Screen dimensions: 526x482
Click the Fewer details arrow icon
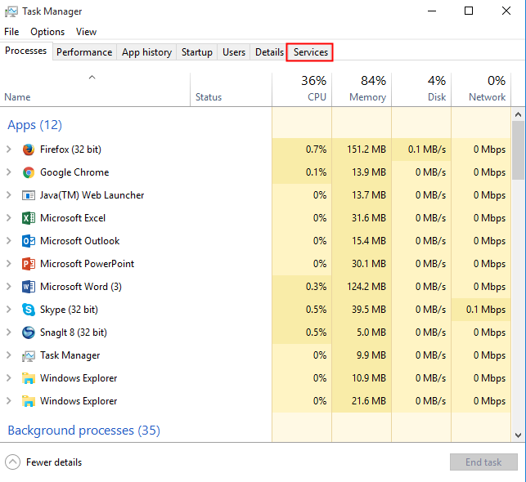pyautogui.click(x=13, y=462)
